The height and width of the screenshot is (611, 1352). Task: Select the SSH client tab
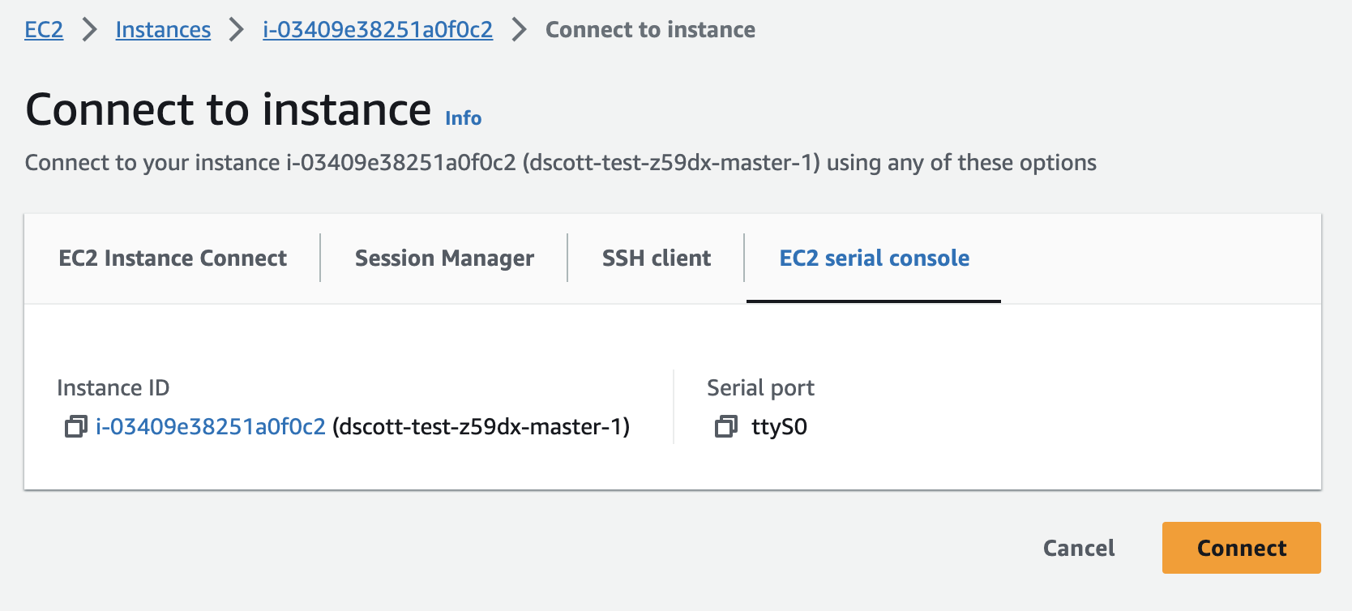point(656,258)
